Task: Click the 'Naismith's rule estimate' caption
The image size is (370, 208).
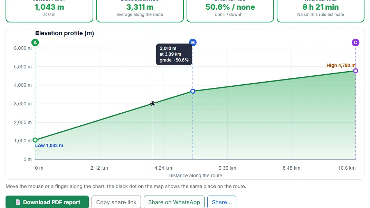Action: (x=321, y=15)
